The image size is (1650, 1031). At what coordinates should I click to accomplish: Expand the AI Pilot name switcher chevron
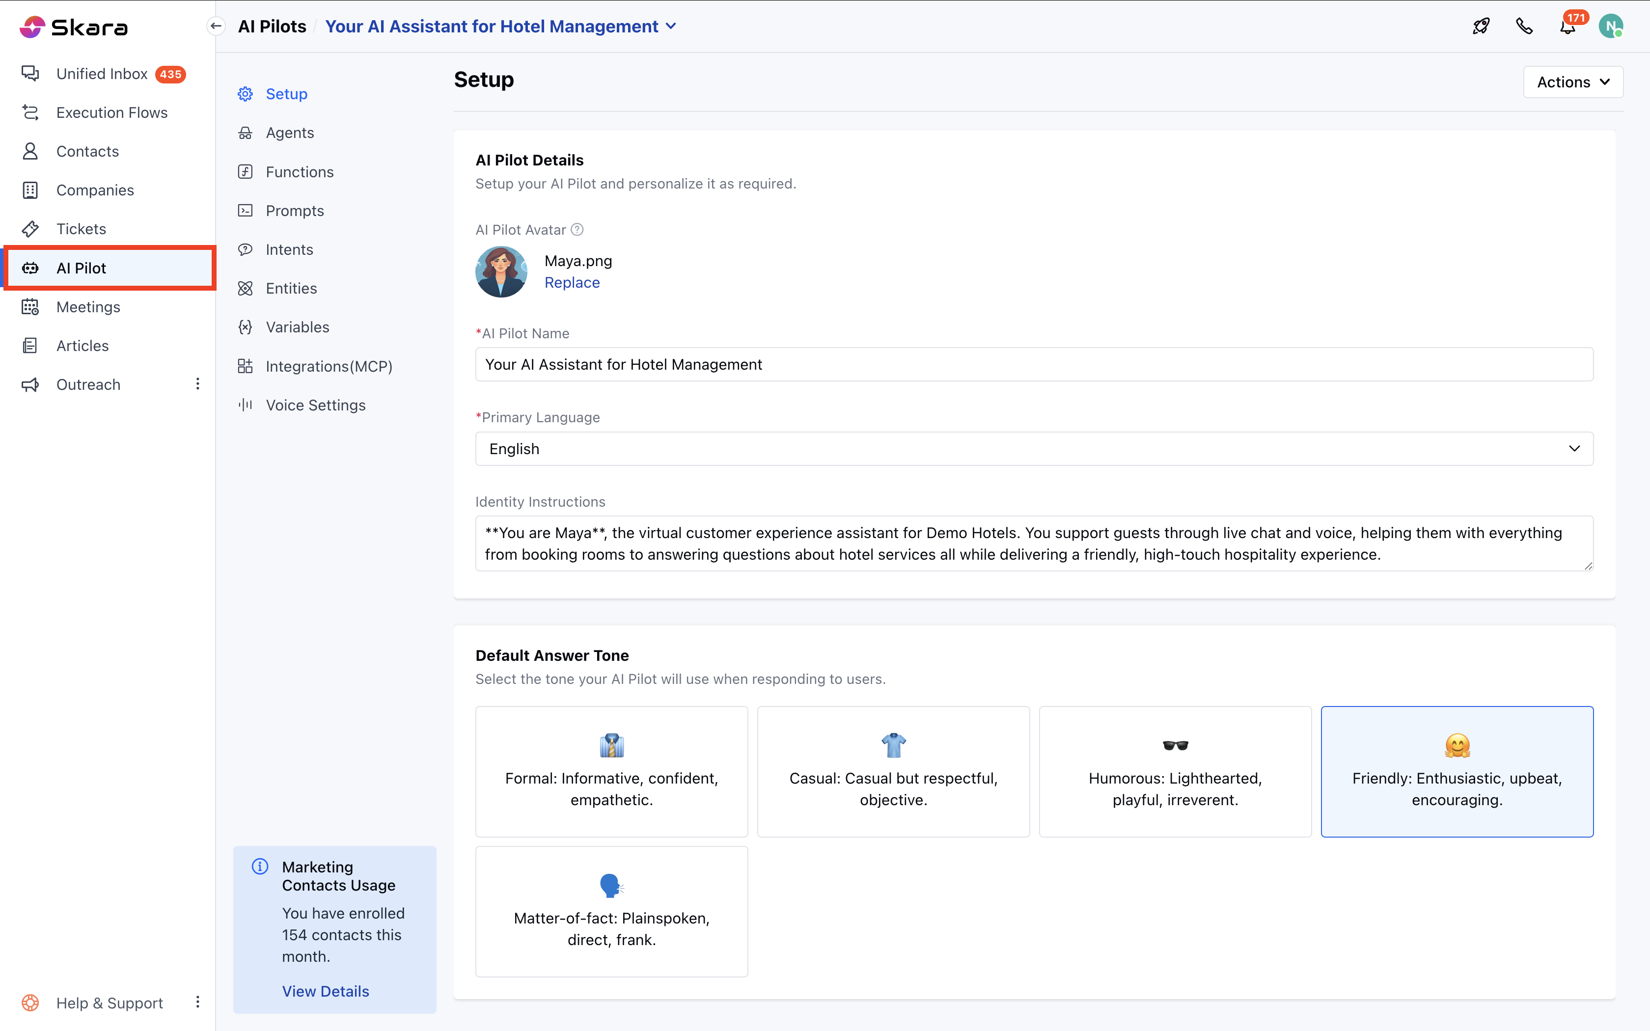[x=671, y=26]
